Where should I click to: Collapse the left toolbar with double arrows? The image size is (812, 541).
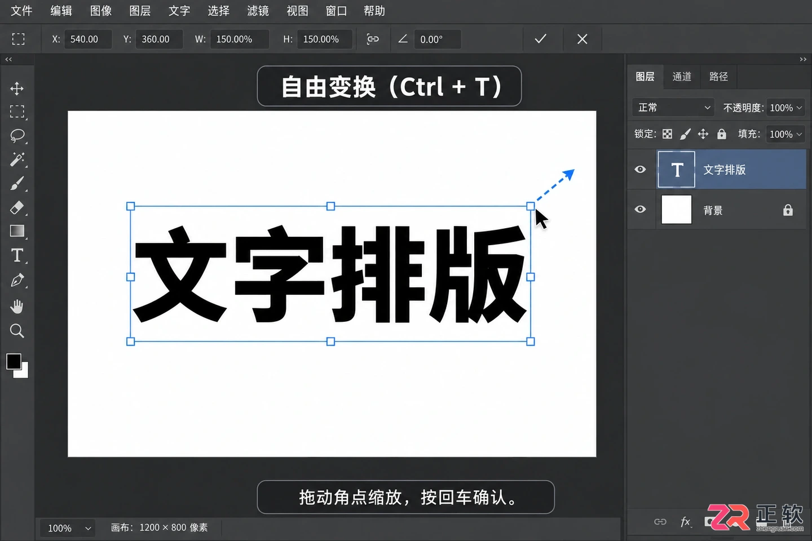[x=8, y=59]
